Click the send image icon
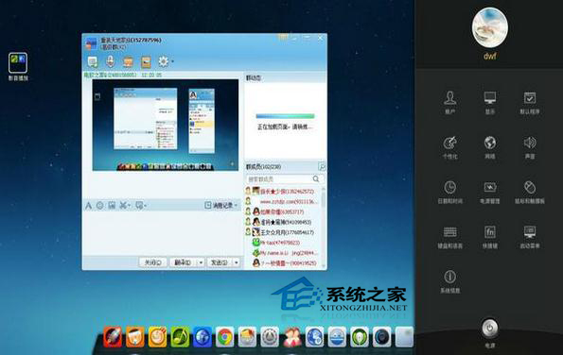 click(112, 205)
